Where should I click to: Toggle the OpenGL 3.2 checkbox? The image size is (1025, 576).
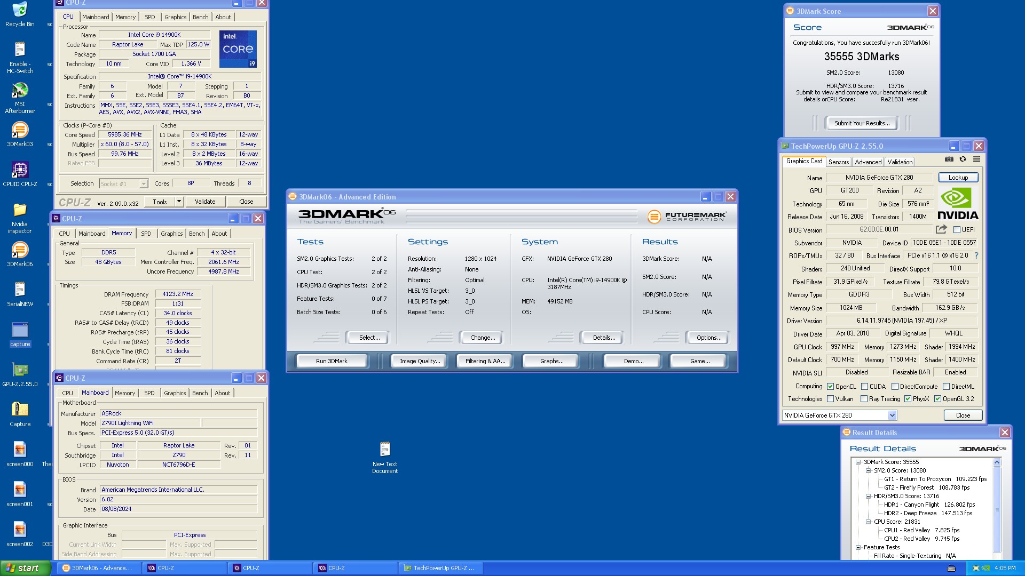click(937, 399)
